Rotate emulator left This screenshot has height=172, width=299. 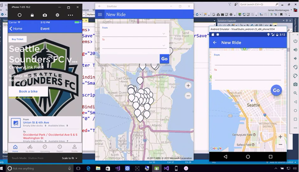[x=295, y=67]
